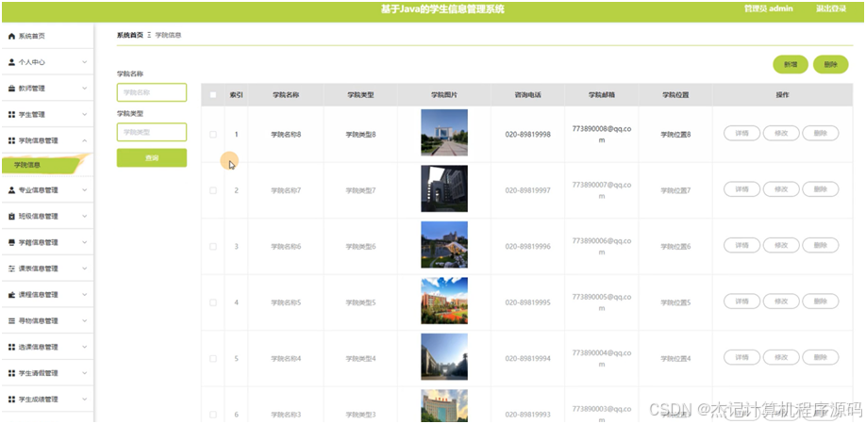Click the green 新增 button
This screenshot has height=424, width=866.
[x=791, y=64]
